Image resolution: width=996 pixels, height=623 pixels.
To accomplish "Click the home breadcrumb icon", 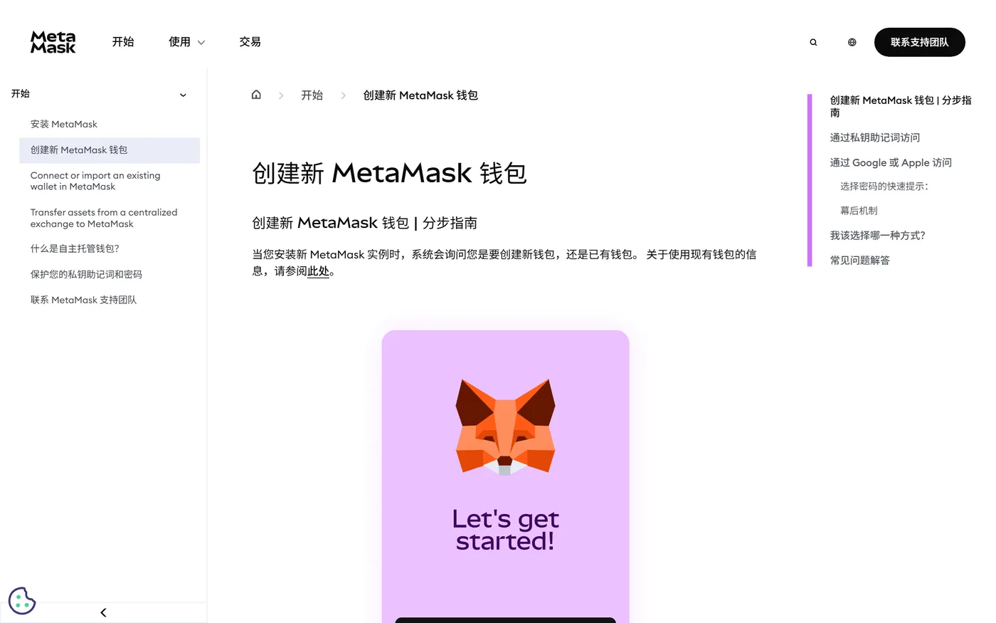I will click(256, 95).
